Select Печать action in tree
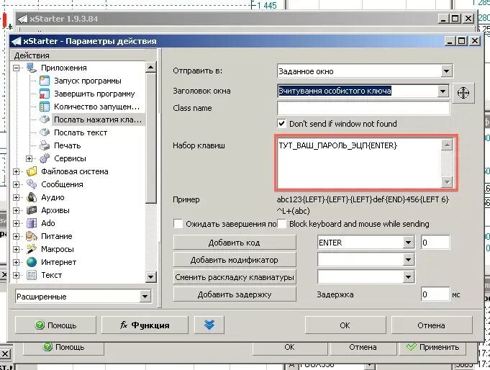The height and width of the screenshot is (370, 490). tap(68, 145)
